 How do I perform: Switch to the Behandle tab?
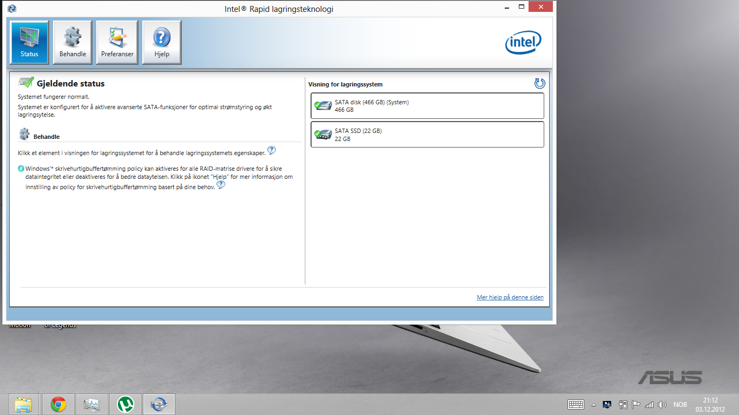(72, 43)
